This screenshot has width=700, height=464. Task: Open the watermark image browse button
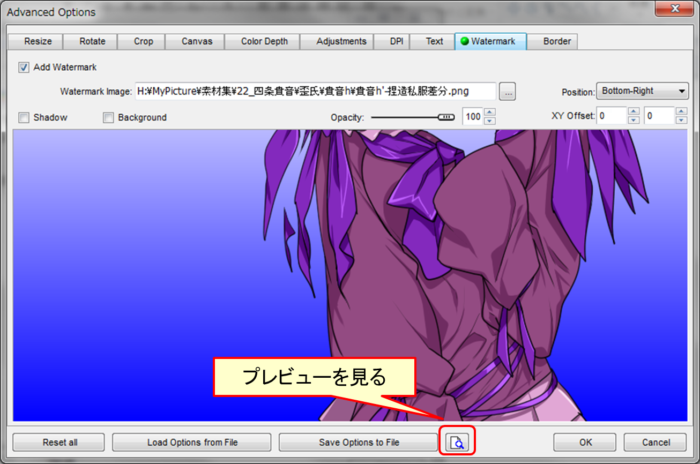[x=507, y=92]
